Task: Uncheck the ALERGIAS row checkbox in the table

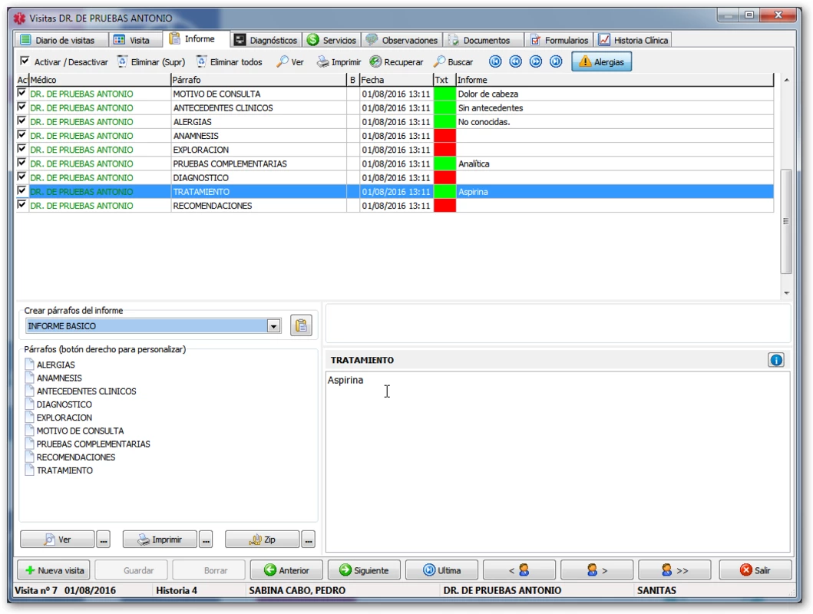Action: click(21, 120)
